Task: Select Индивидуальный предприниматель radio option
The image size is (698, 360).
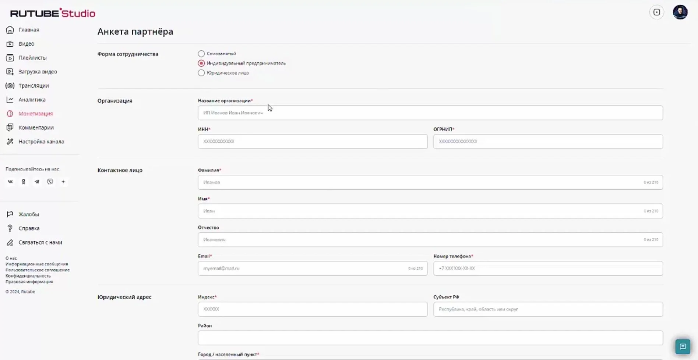Action: click(201, 63)
